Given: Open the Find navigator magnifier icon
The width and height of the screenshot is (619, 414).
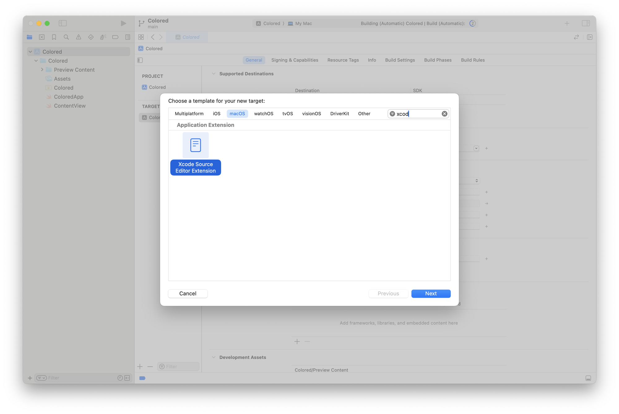Looking at the screenshot, I should (x=66, y=37).
